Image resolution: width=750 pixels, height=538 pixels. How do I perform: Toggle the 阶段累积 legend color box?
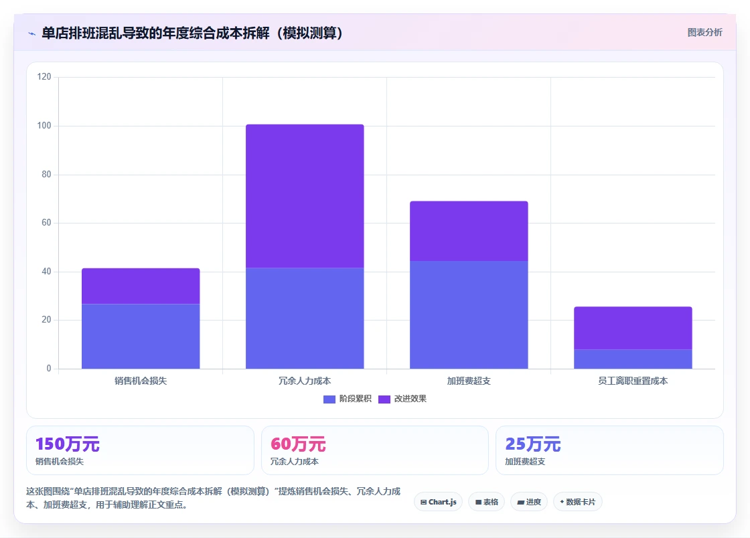pyautogui.click(x=329, y=399)
